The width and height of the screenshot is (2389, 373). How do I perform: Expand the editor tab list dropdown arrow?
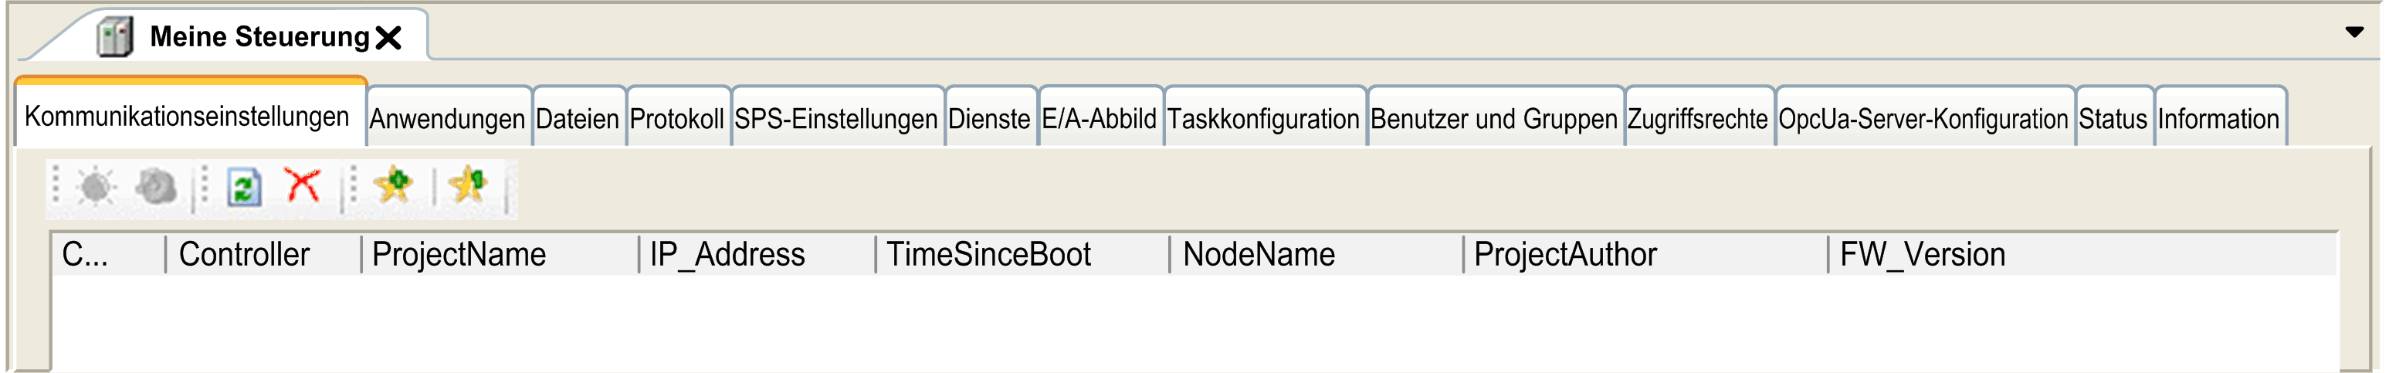click(2353, 32)
